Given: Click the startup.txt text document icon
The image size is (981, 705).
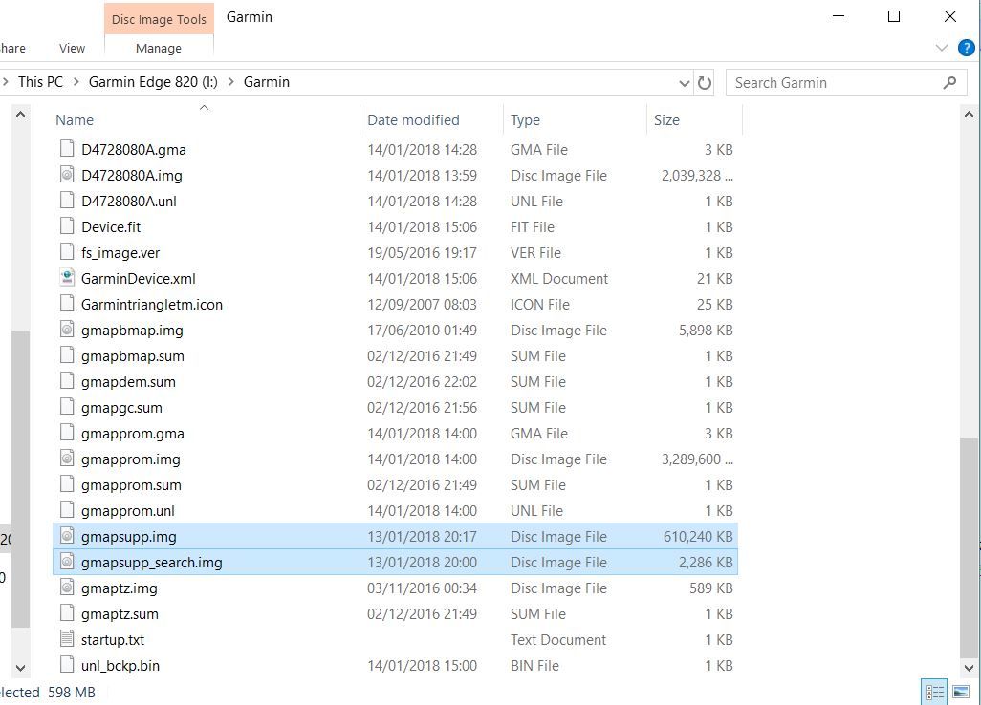Looking at the screenshot, I should (x=67, y=639).
